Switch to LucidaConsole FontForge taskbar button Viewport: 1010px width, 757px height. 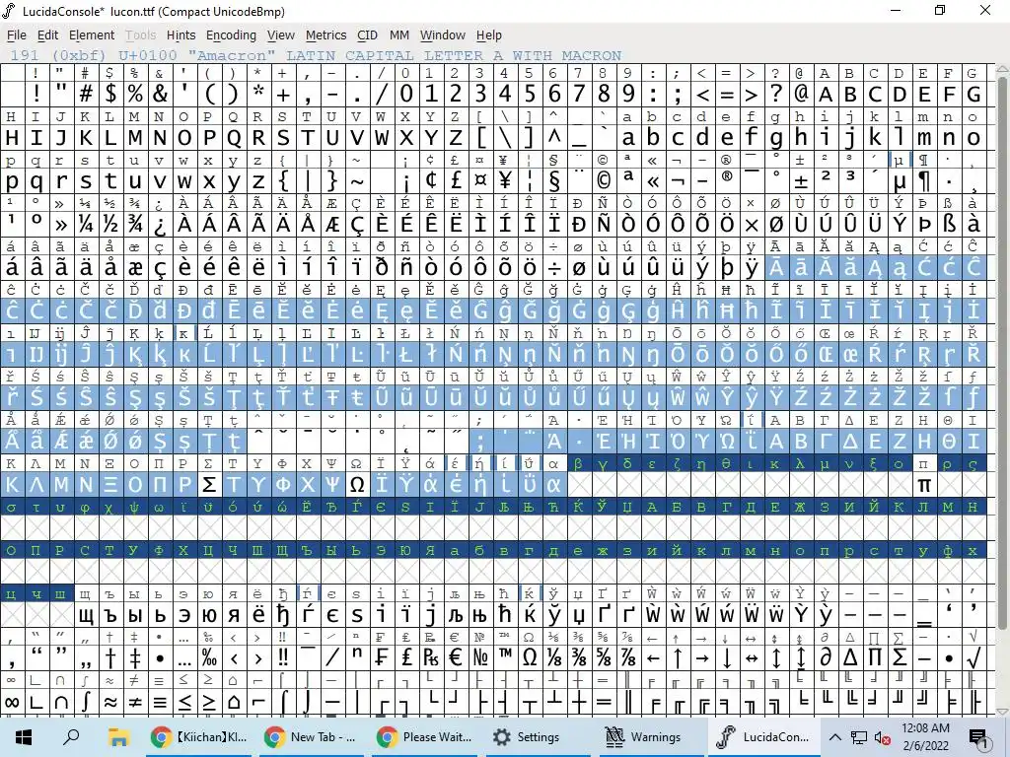[x=763, y=737]
